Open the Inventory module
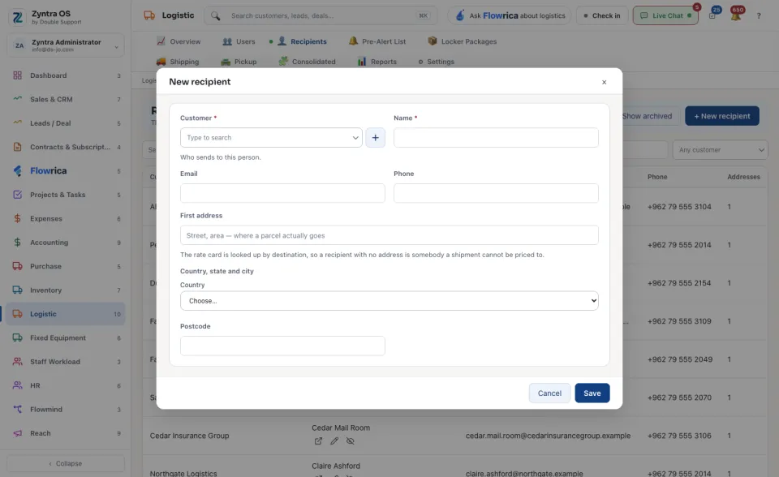This screenshot has height=477, width=779. (66, 290)
